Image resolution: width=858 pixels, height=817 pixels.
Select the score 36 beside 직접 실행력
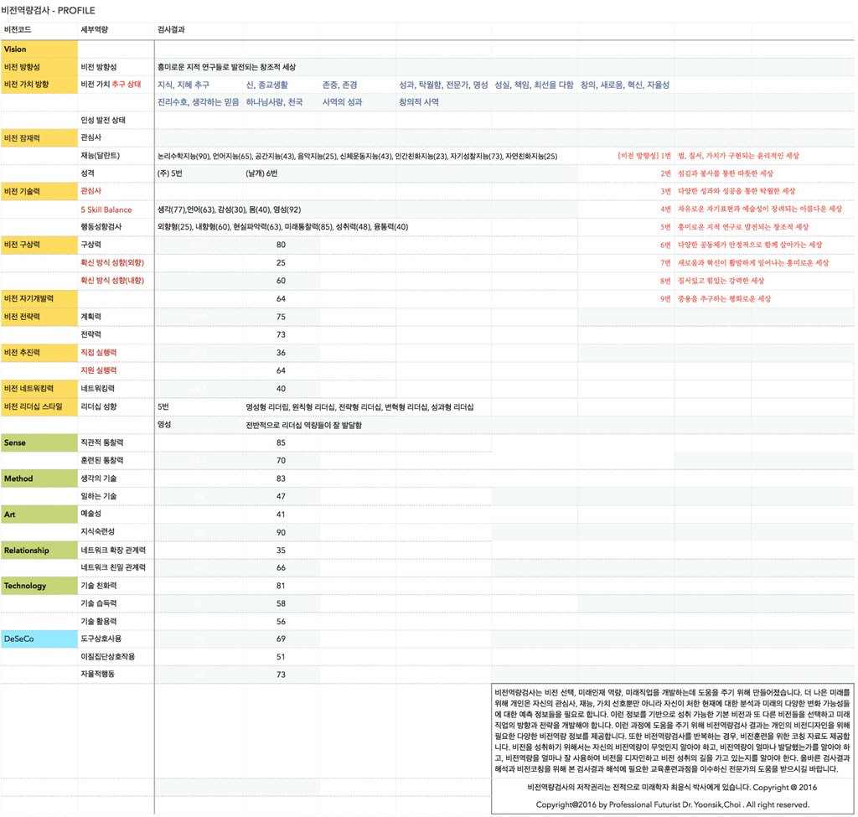281,353
